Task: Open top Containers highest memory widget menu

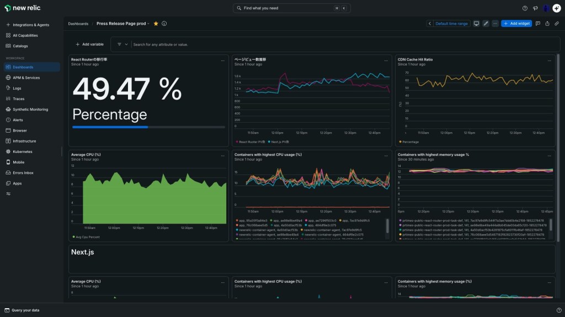Action: pyautogui.click(x=549, y=156)
